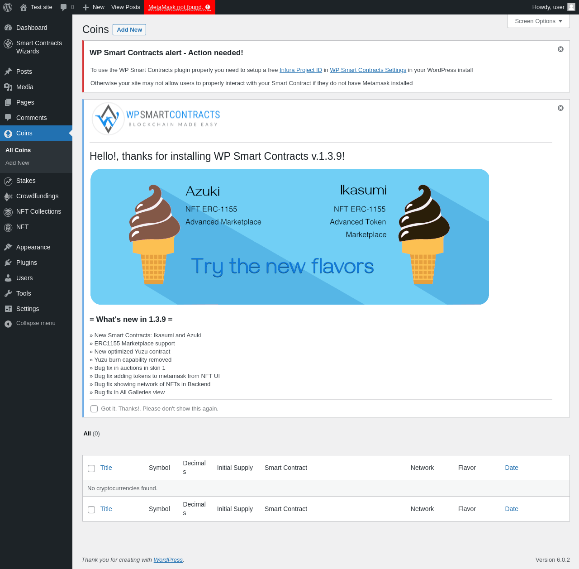Select Add New in the Coins submenu

[x=17, y=163]
